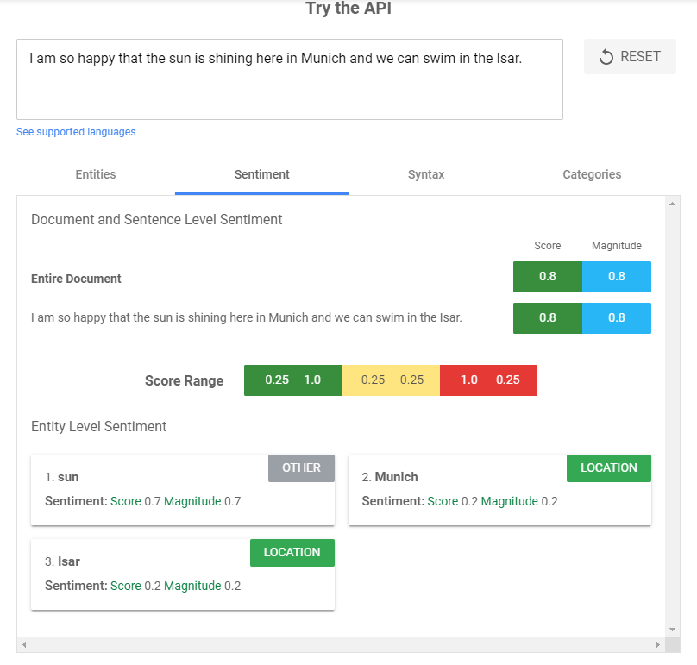Image resolution: width=697 pixels, height=665 pixels.
Task: Click the horizontal scrollbar right arrow
Action: [x=658, y=645]
